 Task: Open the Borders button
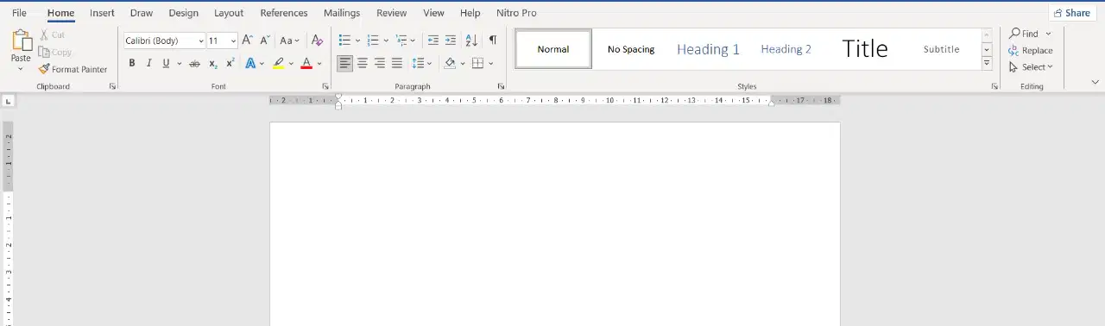click(477, 63)
